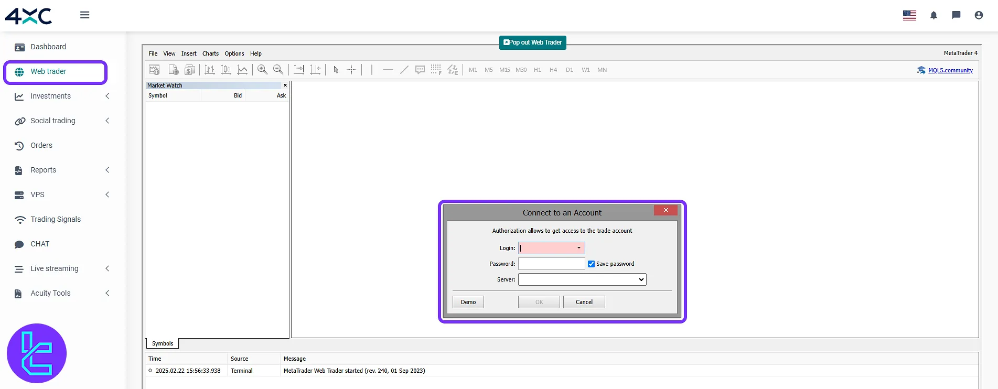Click the New Chart toolbar icon
Image resolution: width=998 pixels, height=389 pixels.
tap(154, 70)
